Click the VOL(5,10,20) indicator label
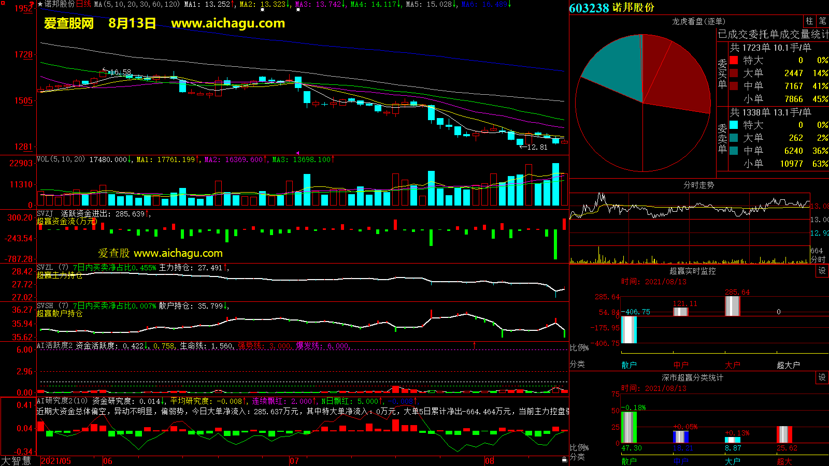This screenshot has width=829, height=466. [61, 159]
